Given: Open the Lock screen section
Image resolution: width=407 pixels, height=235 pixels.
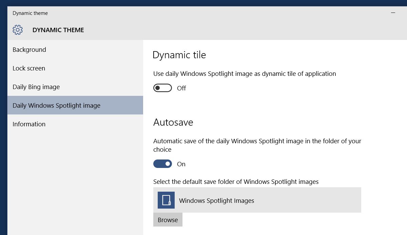Looking at the screenshot, I should 75,68.
